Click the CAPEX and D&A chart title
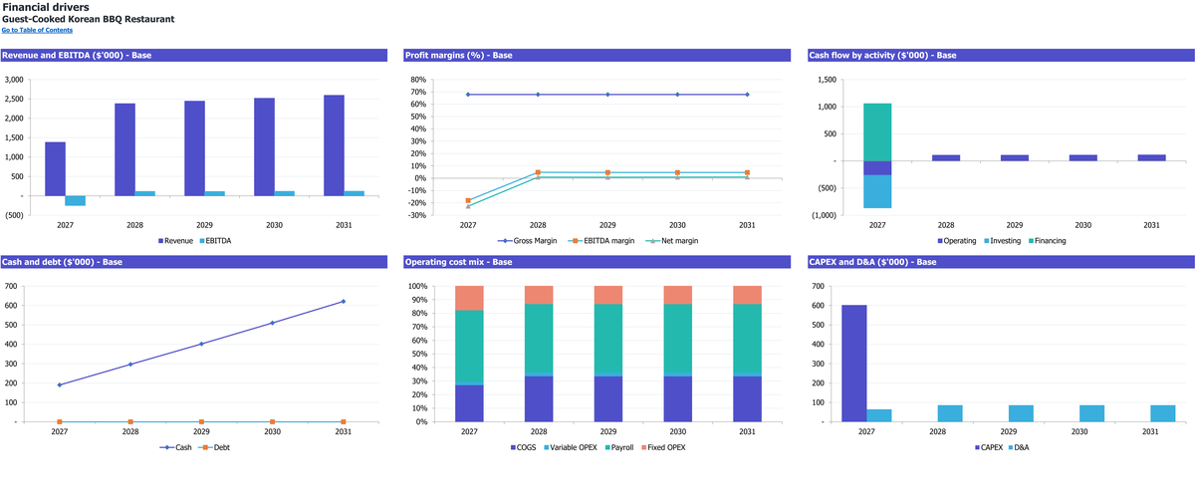The width and height of the screenshot is (1195, 501). click(872, 262)
